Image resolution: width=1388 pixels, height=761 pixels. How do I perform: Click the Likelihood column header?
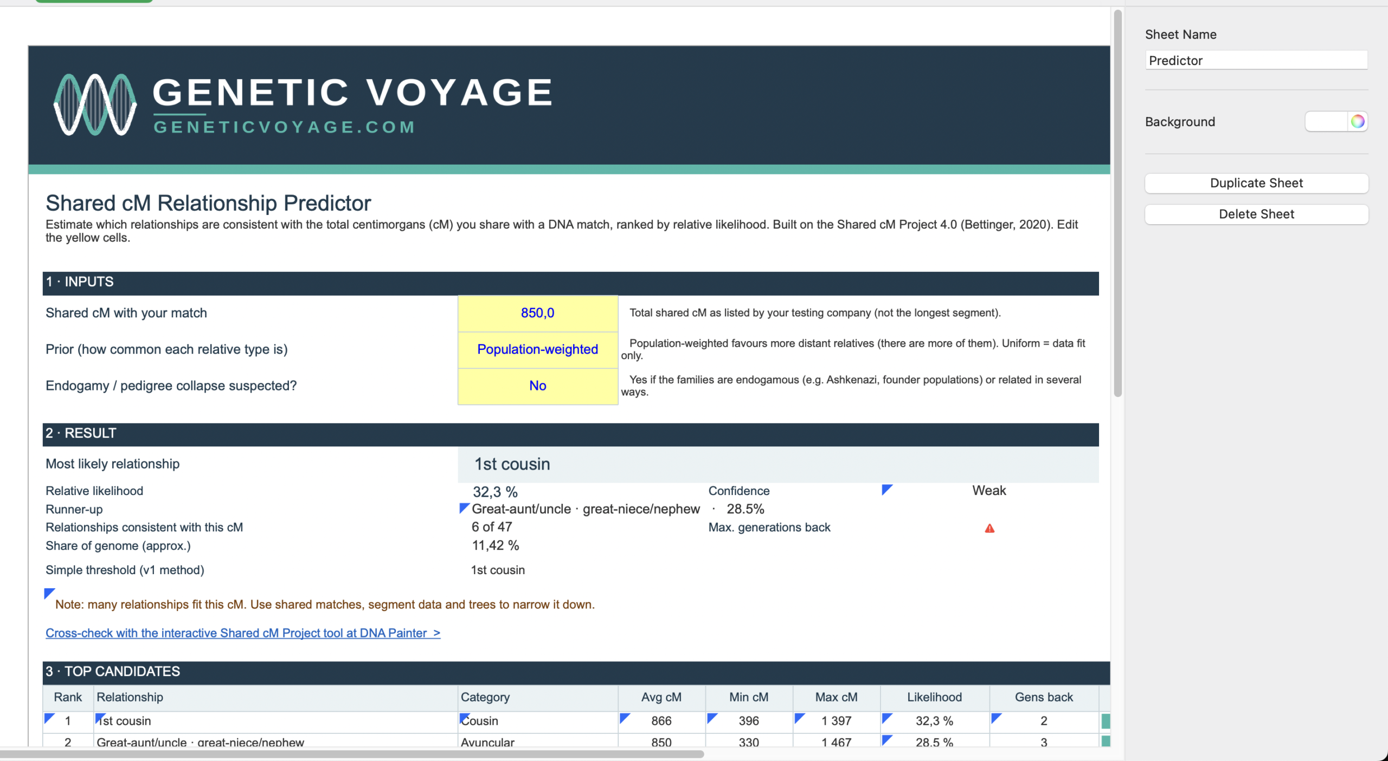pyautogui.click(x=935, y=697)
